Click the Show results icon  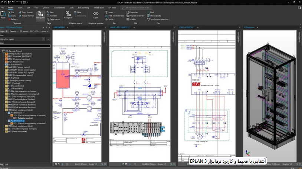tap(148, 16)
